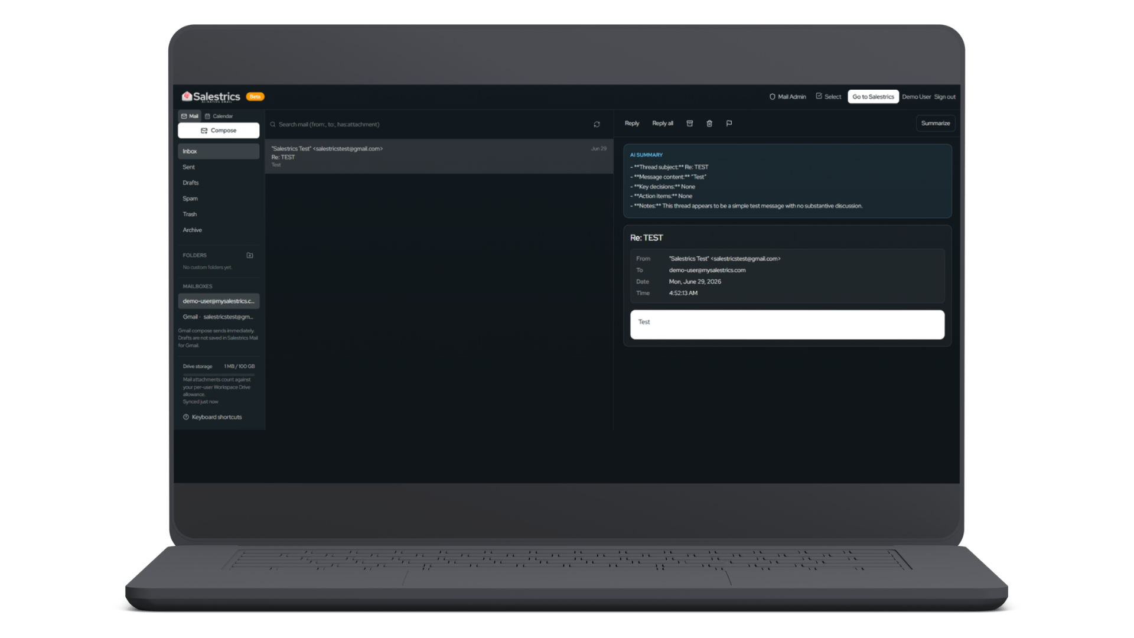Click the Reply button
The width and height of the screenshot is (1134, 638).
click(x=632, y=123)
